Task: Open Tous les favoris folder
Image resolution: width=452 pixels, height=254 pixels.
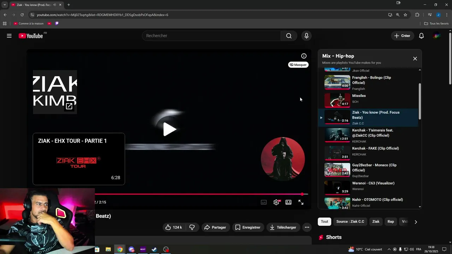Action: [436, 24]
